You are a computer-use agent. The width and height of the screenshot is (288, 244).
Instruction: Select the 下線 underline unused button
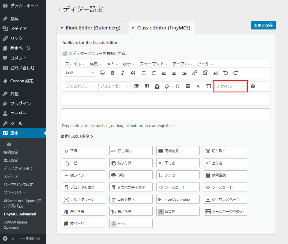click(x=84, y=151)
